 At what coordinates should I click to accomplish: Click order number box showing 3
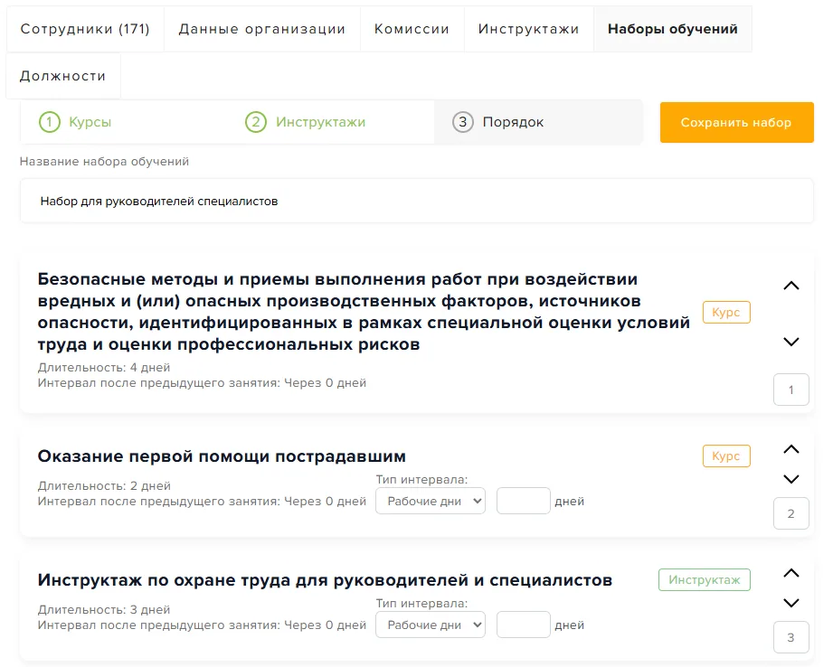(x=791, y=637)
